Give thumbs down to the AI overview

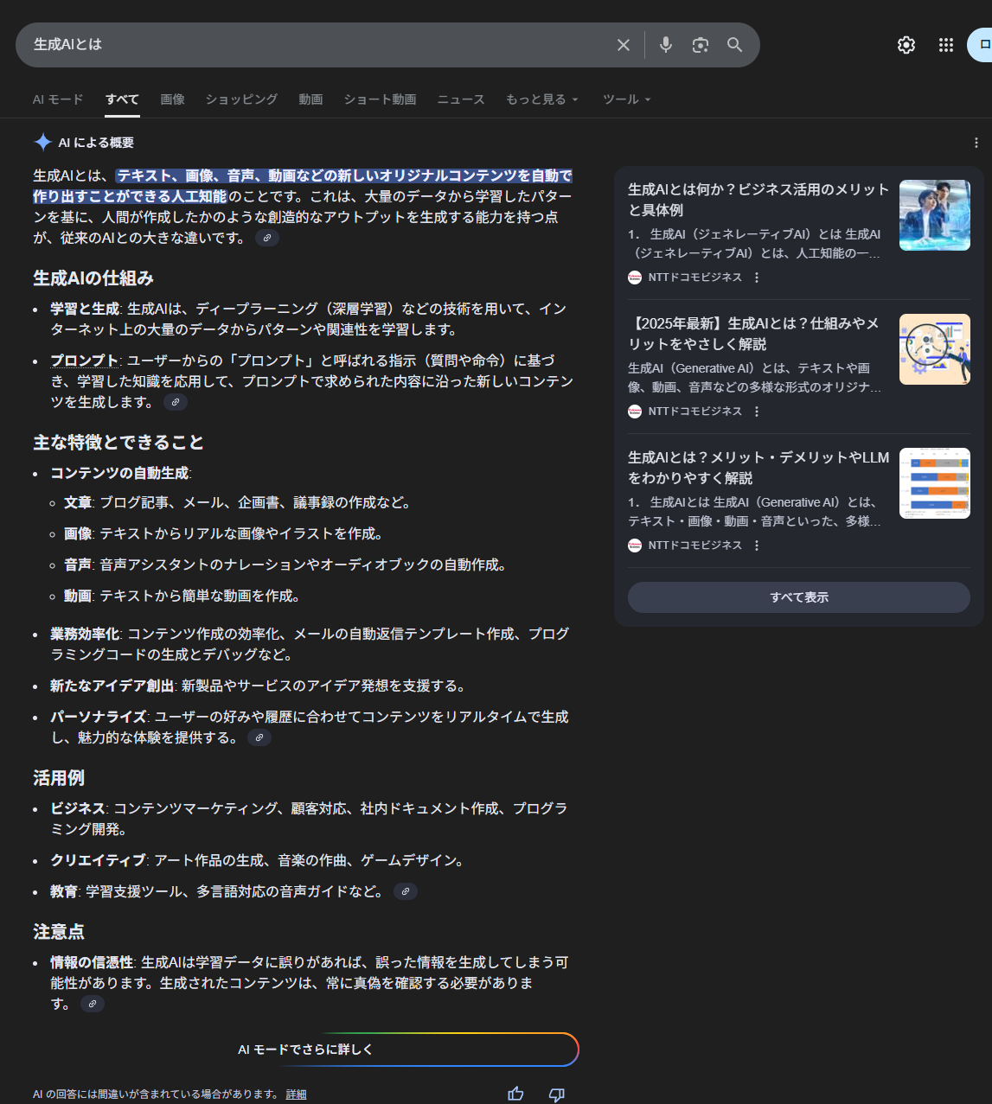pyautogui.click(x=556, y=1094)
